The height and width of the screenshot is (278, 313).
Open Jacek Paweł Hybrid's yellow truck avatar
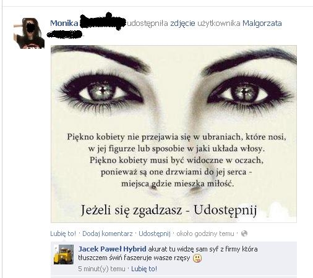pyautogui.click(x=64, y=255)
